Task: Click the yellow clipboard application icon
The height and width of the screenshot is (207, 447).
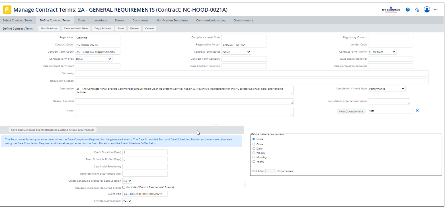Action: pyautogui.click(x=7, y=10)
